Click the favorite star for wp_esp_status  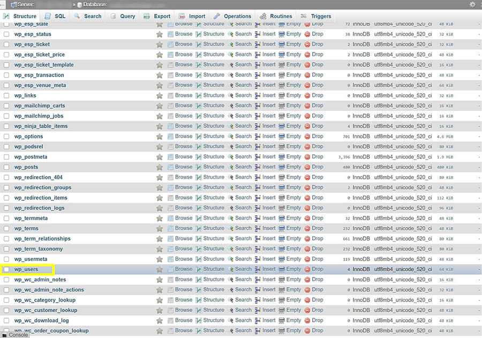click(x=159, y=34)
